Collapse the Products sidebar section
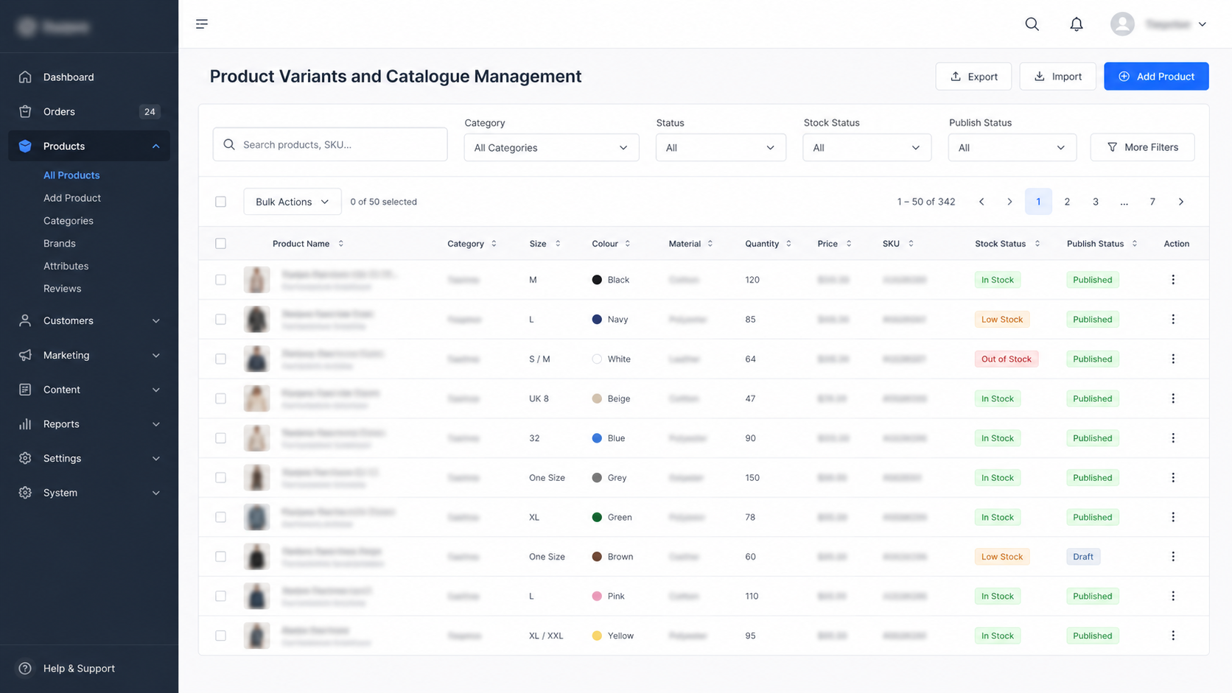 [x=155, y=146]
